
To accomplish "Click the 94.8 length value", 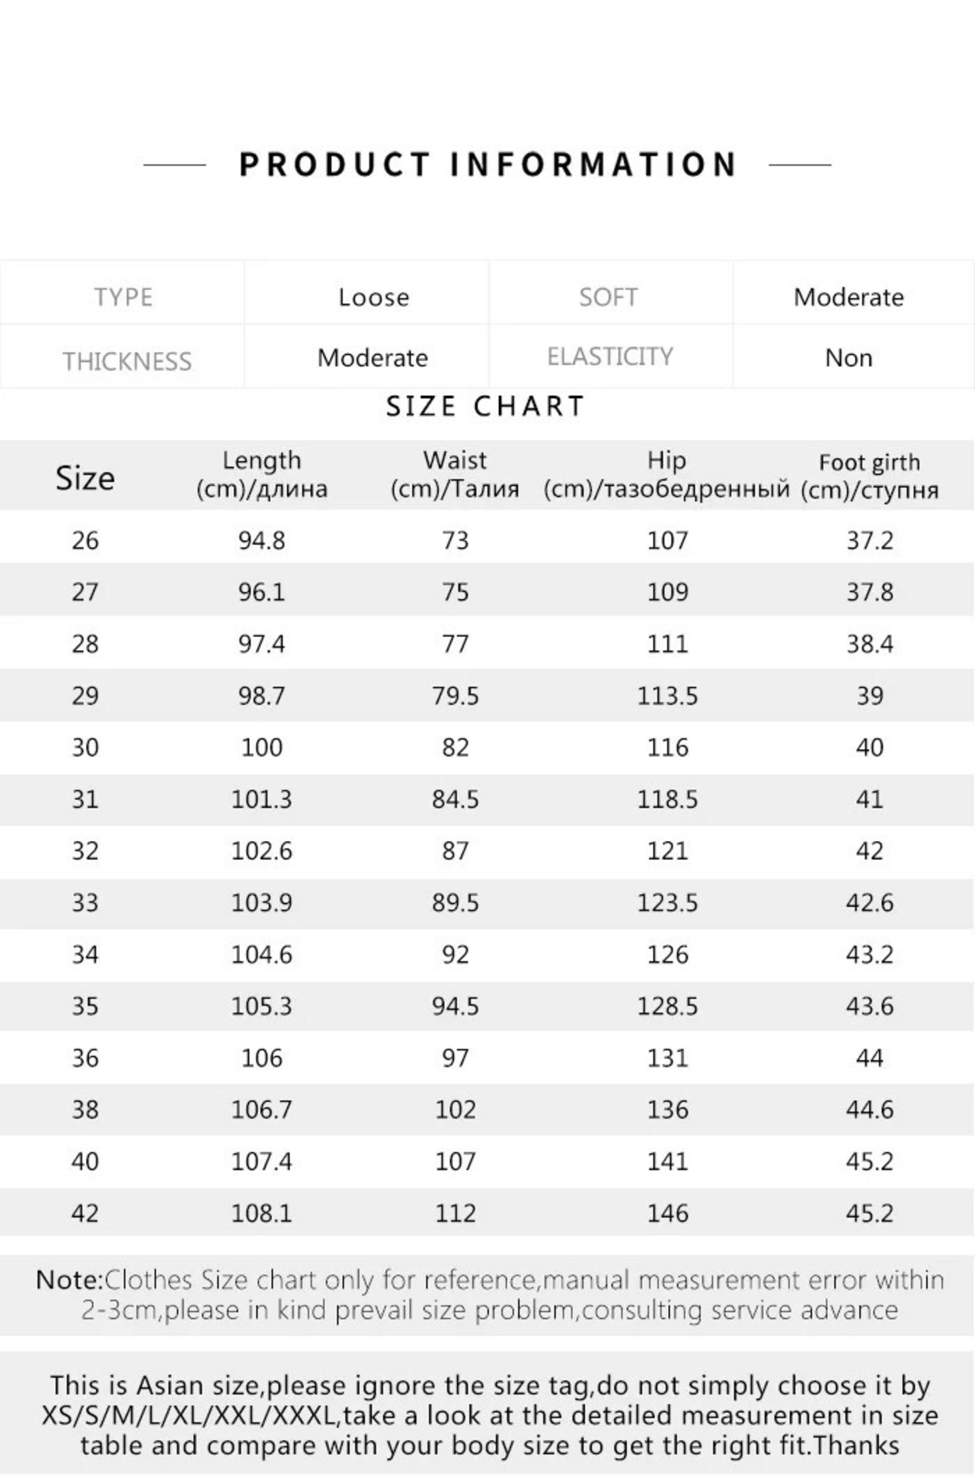I will click(x=261, y=540).
